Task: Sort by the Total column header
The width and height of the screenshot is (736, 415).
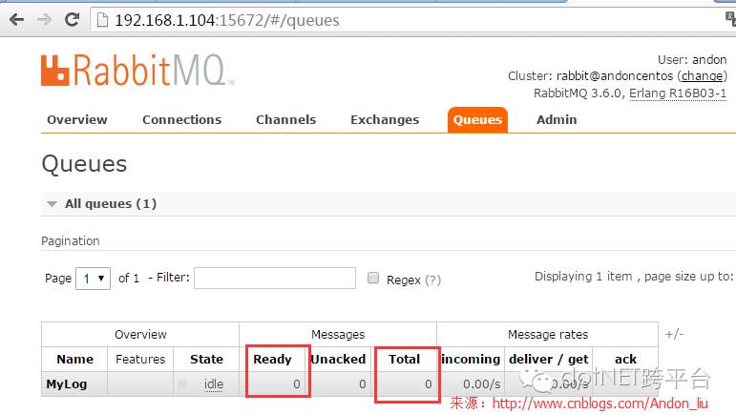Action: (404, 360)
